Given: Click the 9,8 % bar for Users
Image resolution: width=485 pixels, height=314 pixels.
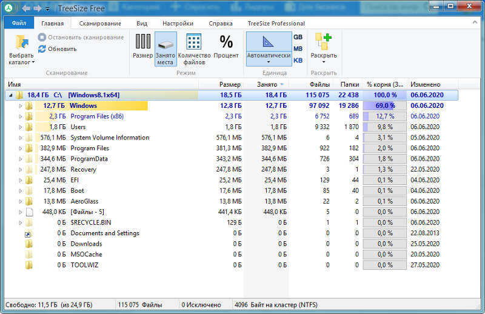Looking at the screenshot, I should 385,127.
